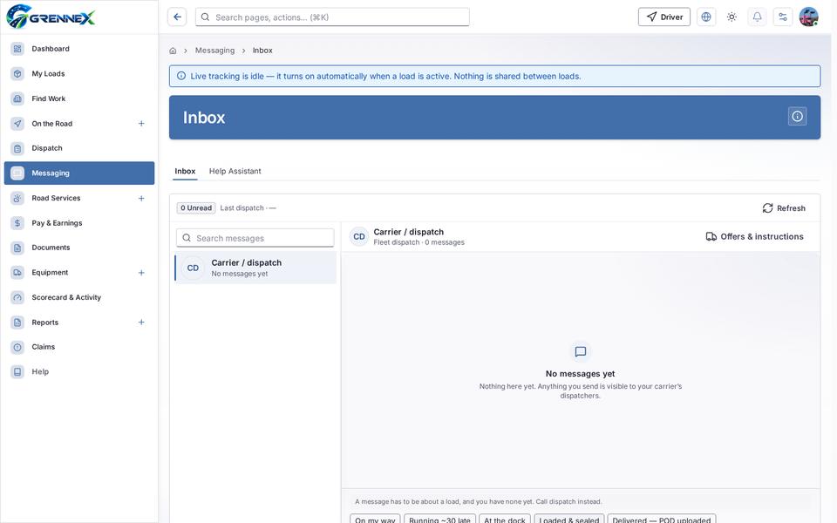This screenshot has height=523, width=837.
Task: Expand the Road Services submenu
Action: click(141, 199)
